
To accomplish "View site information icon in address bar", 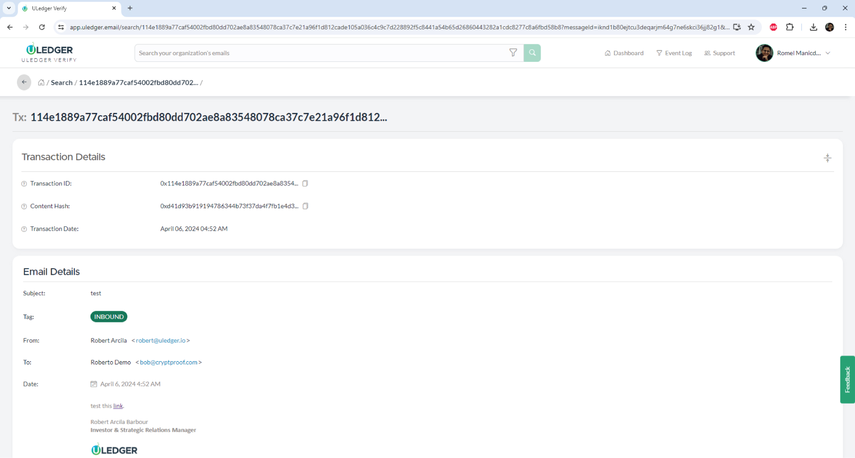I will [x=61, y=27].
